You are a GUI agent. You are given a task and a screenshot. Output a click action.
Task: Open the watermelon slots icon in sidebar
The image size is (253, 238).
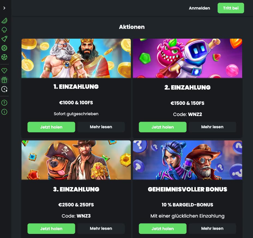(x=4, y=21)
